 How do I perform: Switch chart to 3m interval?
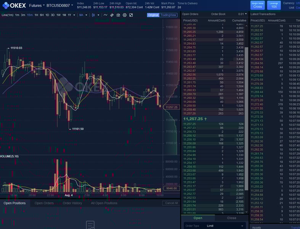click(x=23, y=15)
